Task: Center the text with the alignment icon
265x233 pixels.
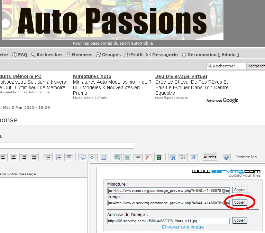Action: (x=13, y=157)
